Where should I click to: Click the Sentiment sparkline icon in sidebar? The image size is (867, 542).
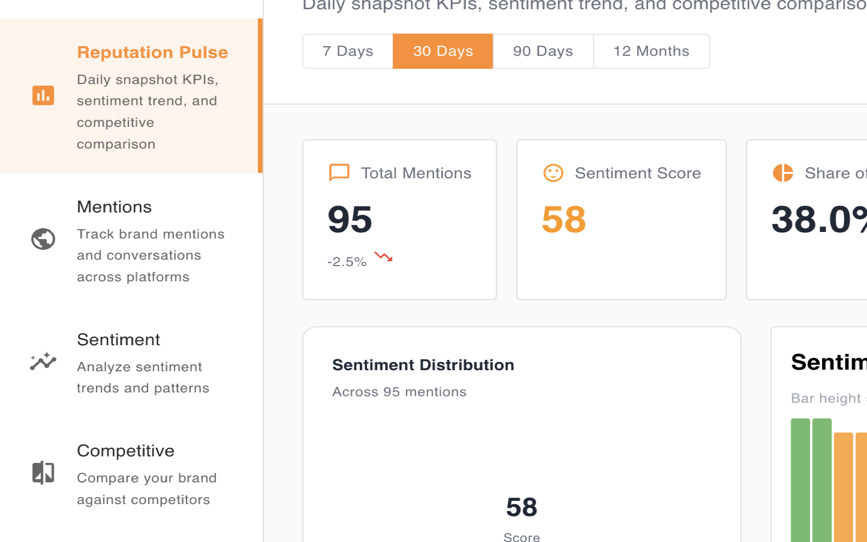click(43, 361)
